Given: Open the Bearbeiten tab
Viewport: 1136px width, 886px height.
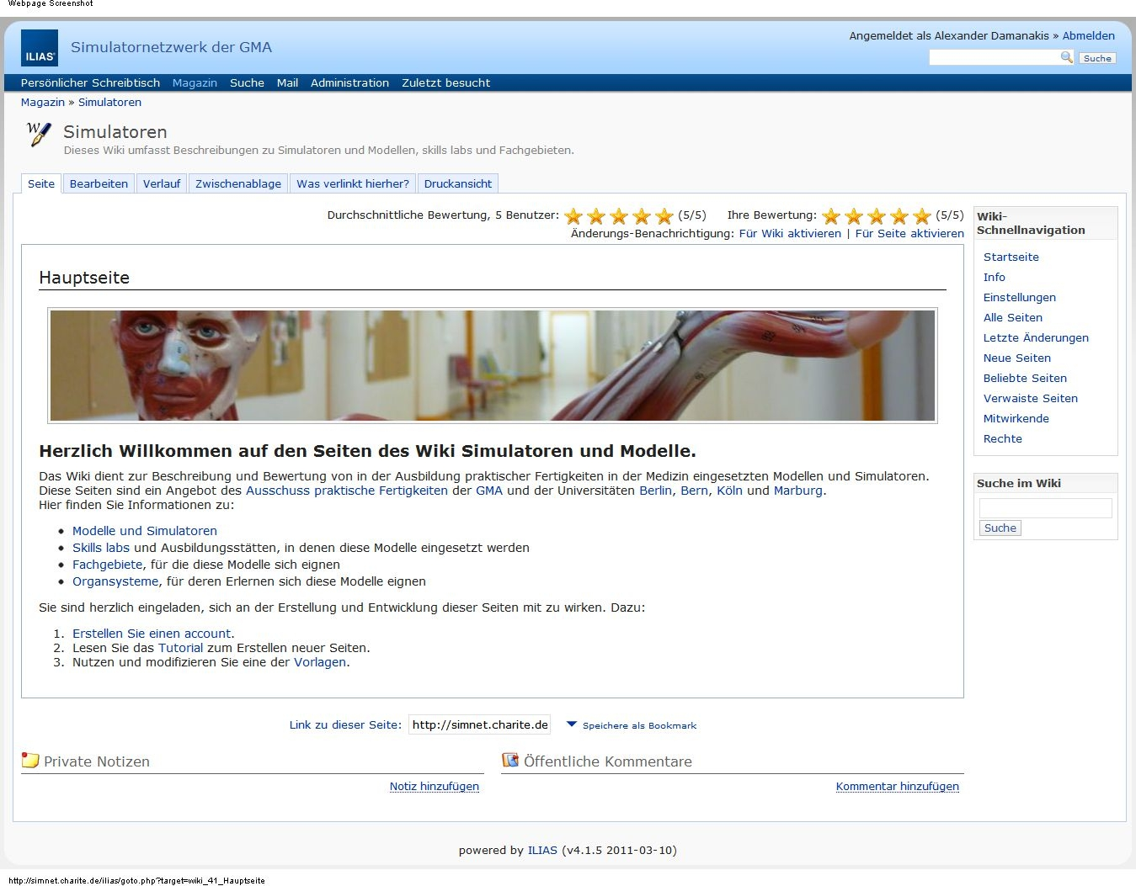Looking at the screenshot, I should click(99, 183).
